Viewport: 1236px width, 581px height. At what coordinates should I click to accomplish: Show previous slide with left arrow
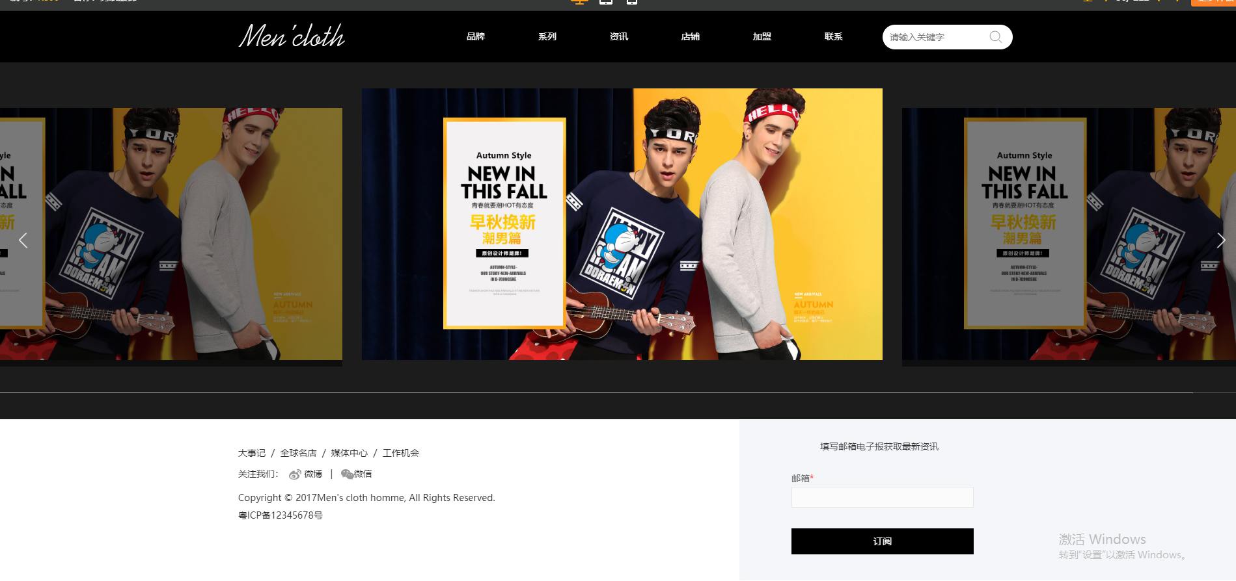click(x=23, y=240)
